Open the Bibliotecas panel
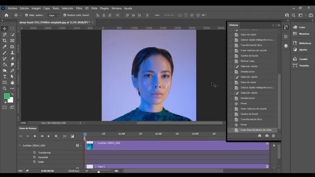The image size is (315, 177). [x=302, y=43]
